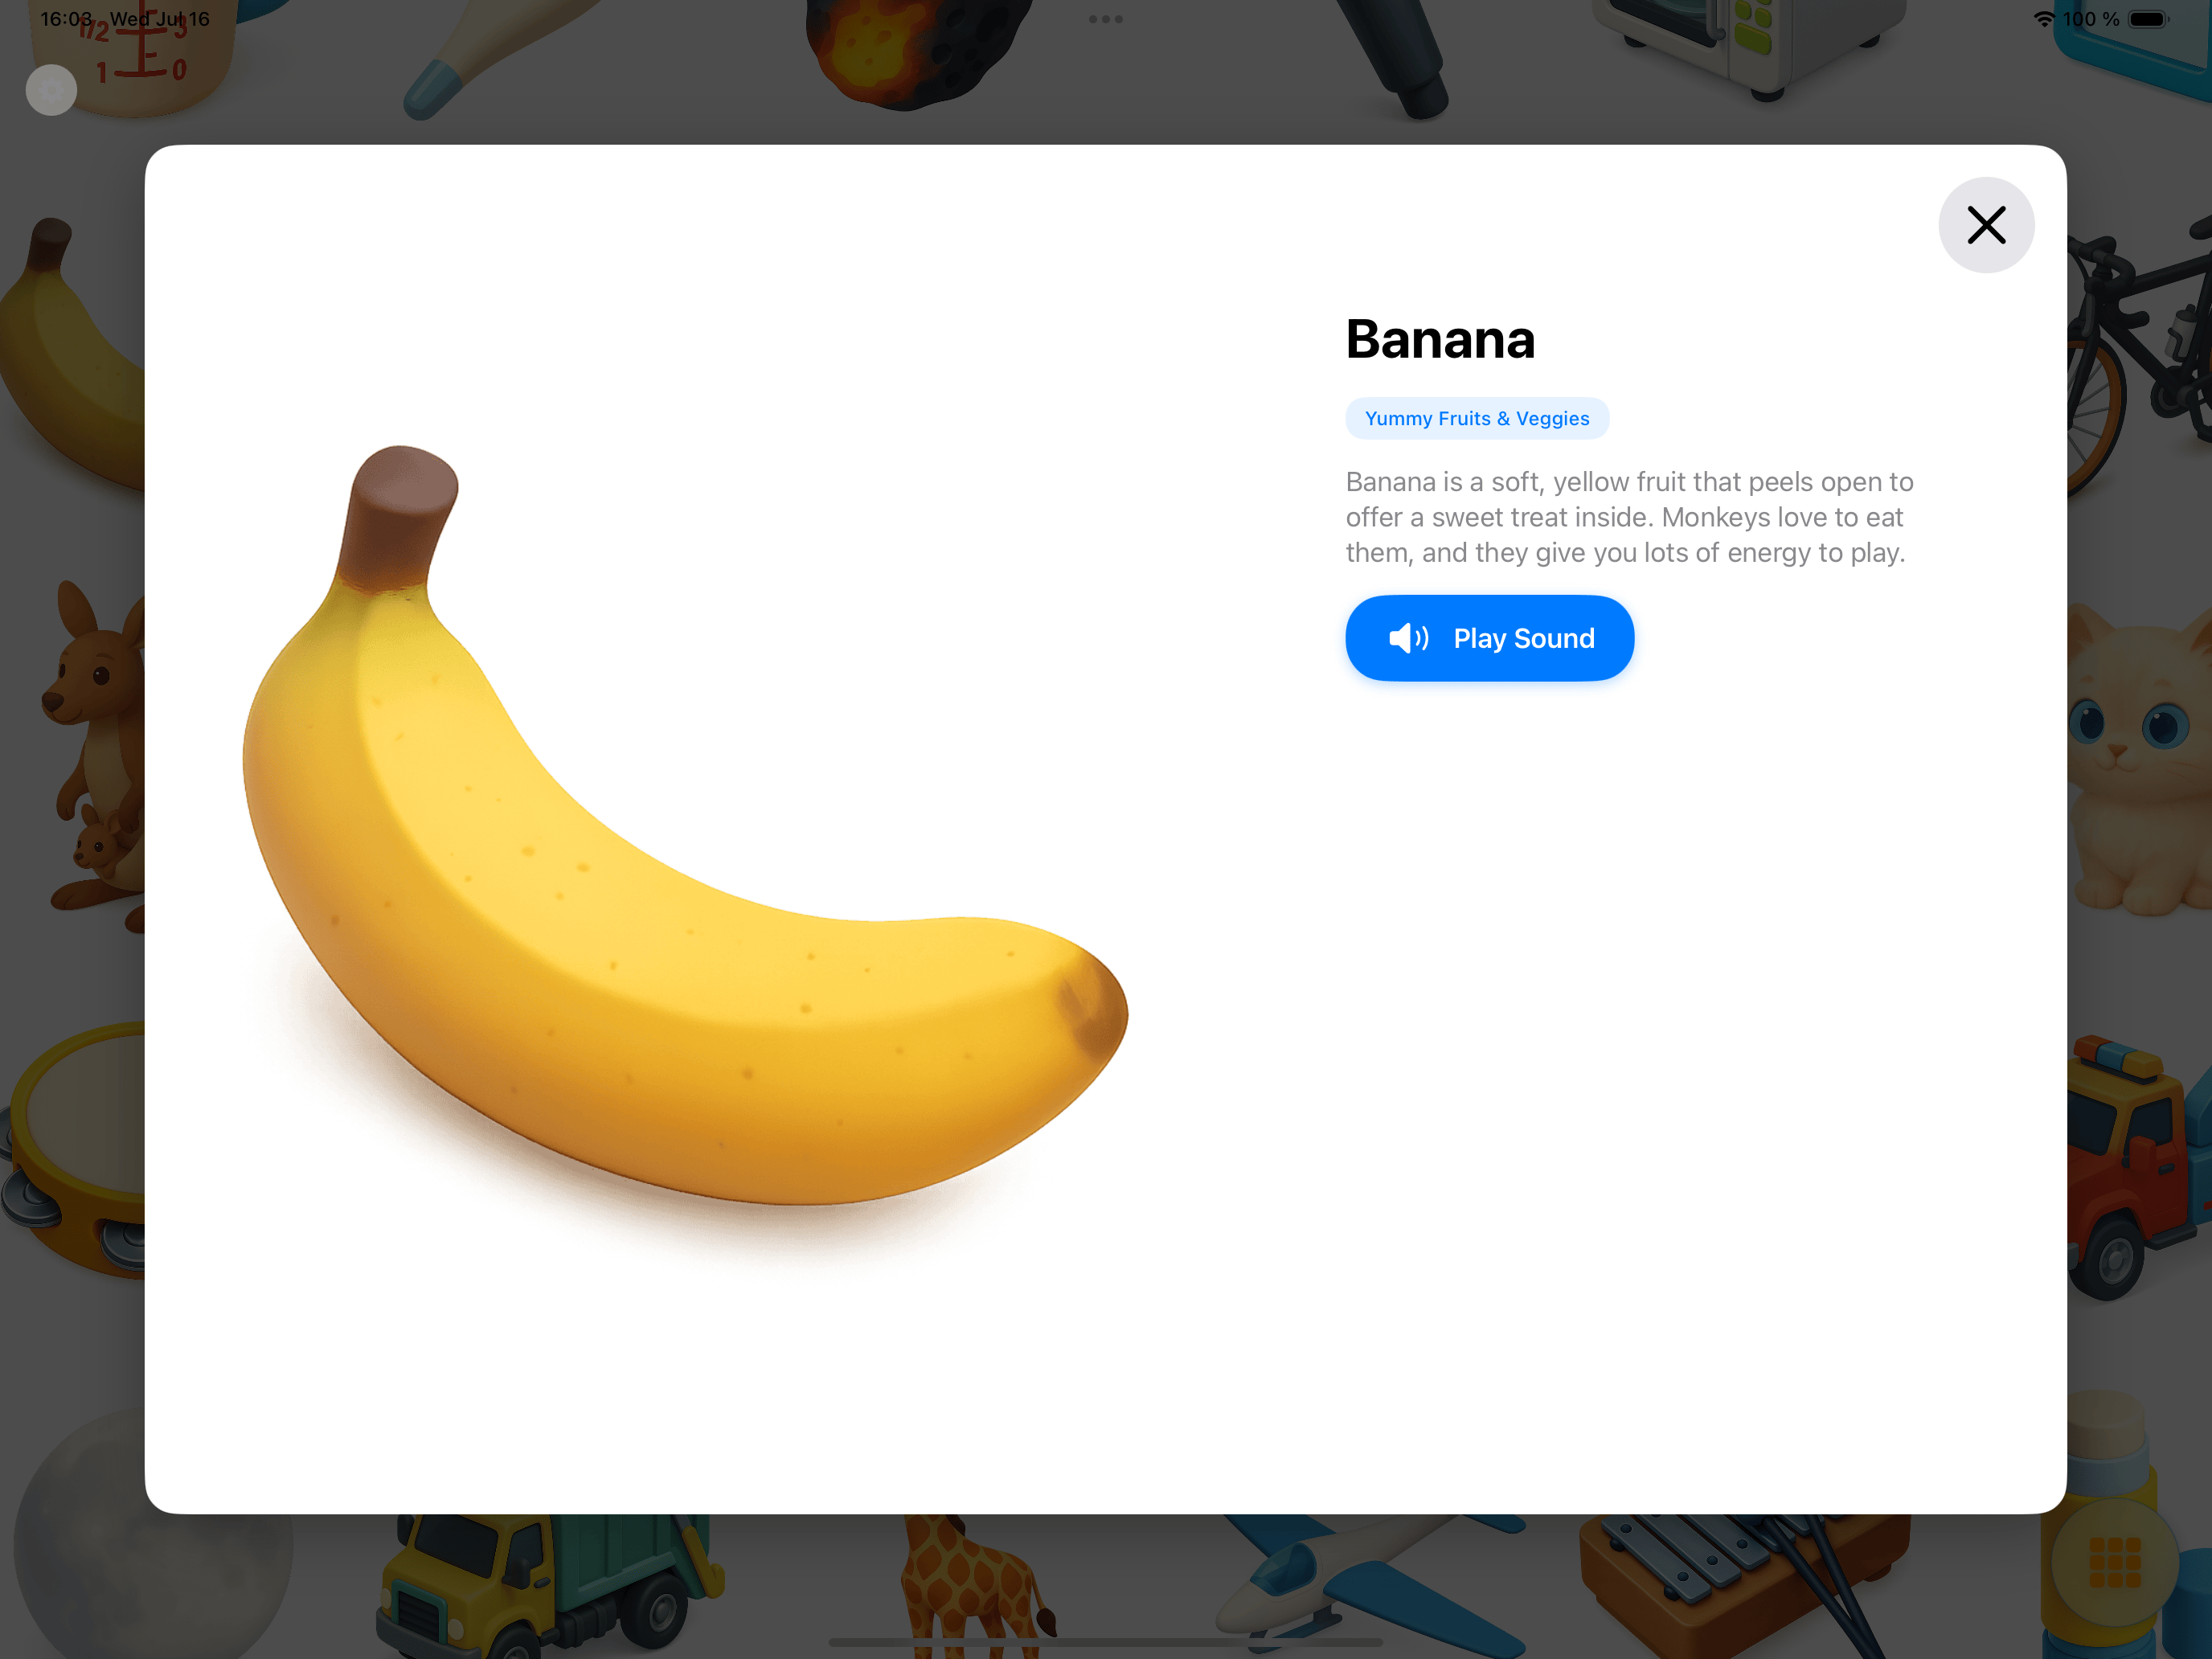Pick the tambourine item

click(x=75, y=1150)
